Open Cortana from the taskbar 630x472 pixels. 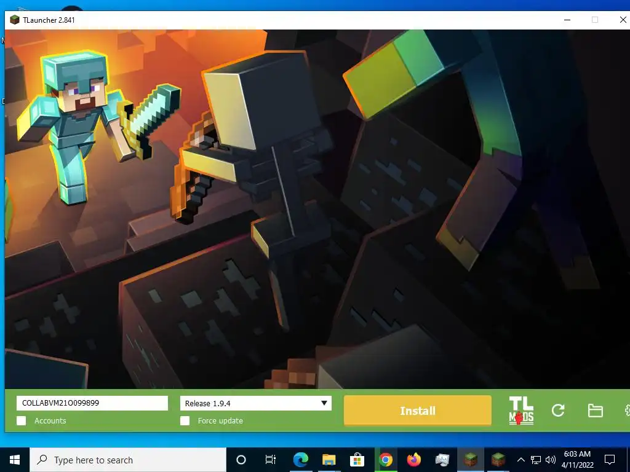(x=241, y=460)
